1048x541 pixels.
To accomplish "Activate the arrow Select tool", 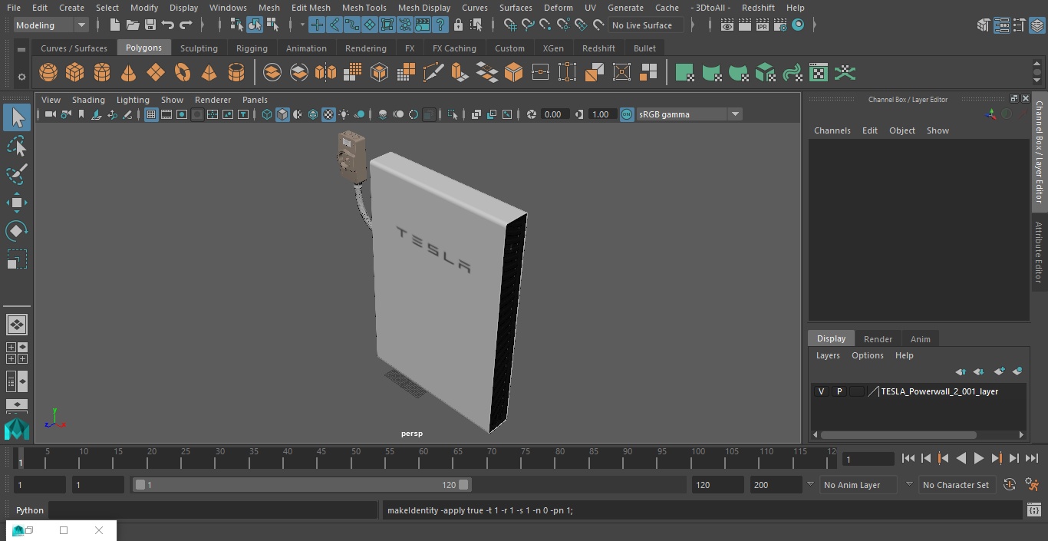I will tap(17, 117).
